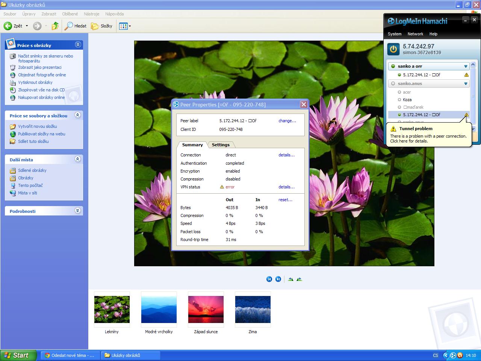Select the Západ slunce thumbnail
481x361 pixels.
[x=206, y=309]
